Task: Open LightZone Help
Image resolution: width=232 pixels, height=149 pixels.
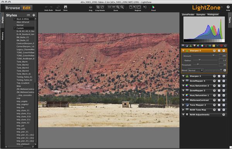Action: tap(228, 7)
